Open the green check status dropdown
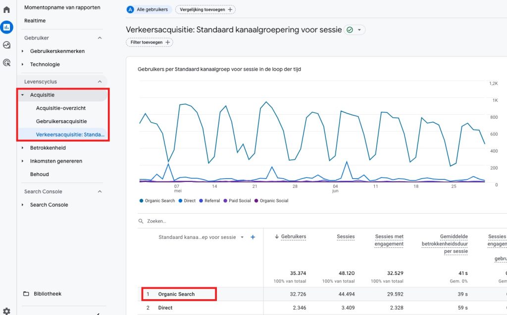The width and height of the screenshot is (507, 315). (355, 30)
